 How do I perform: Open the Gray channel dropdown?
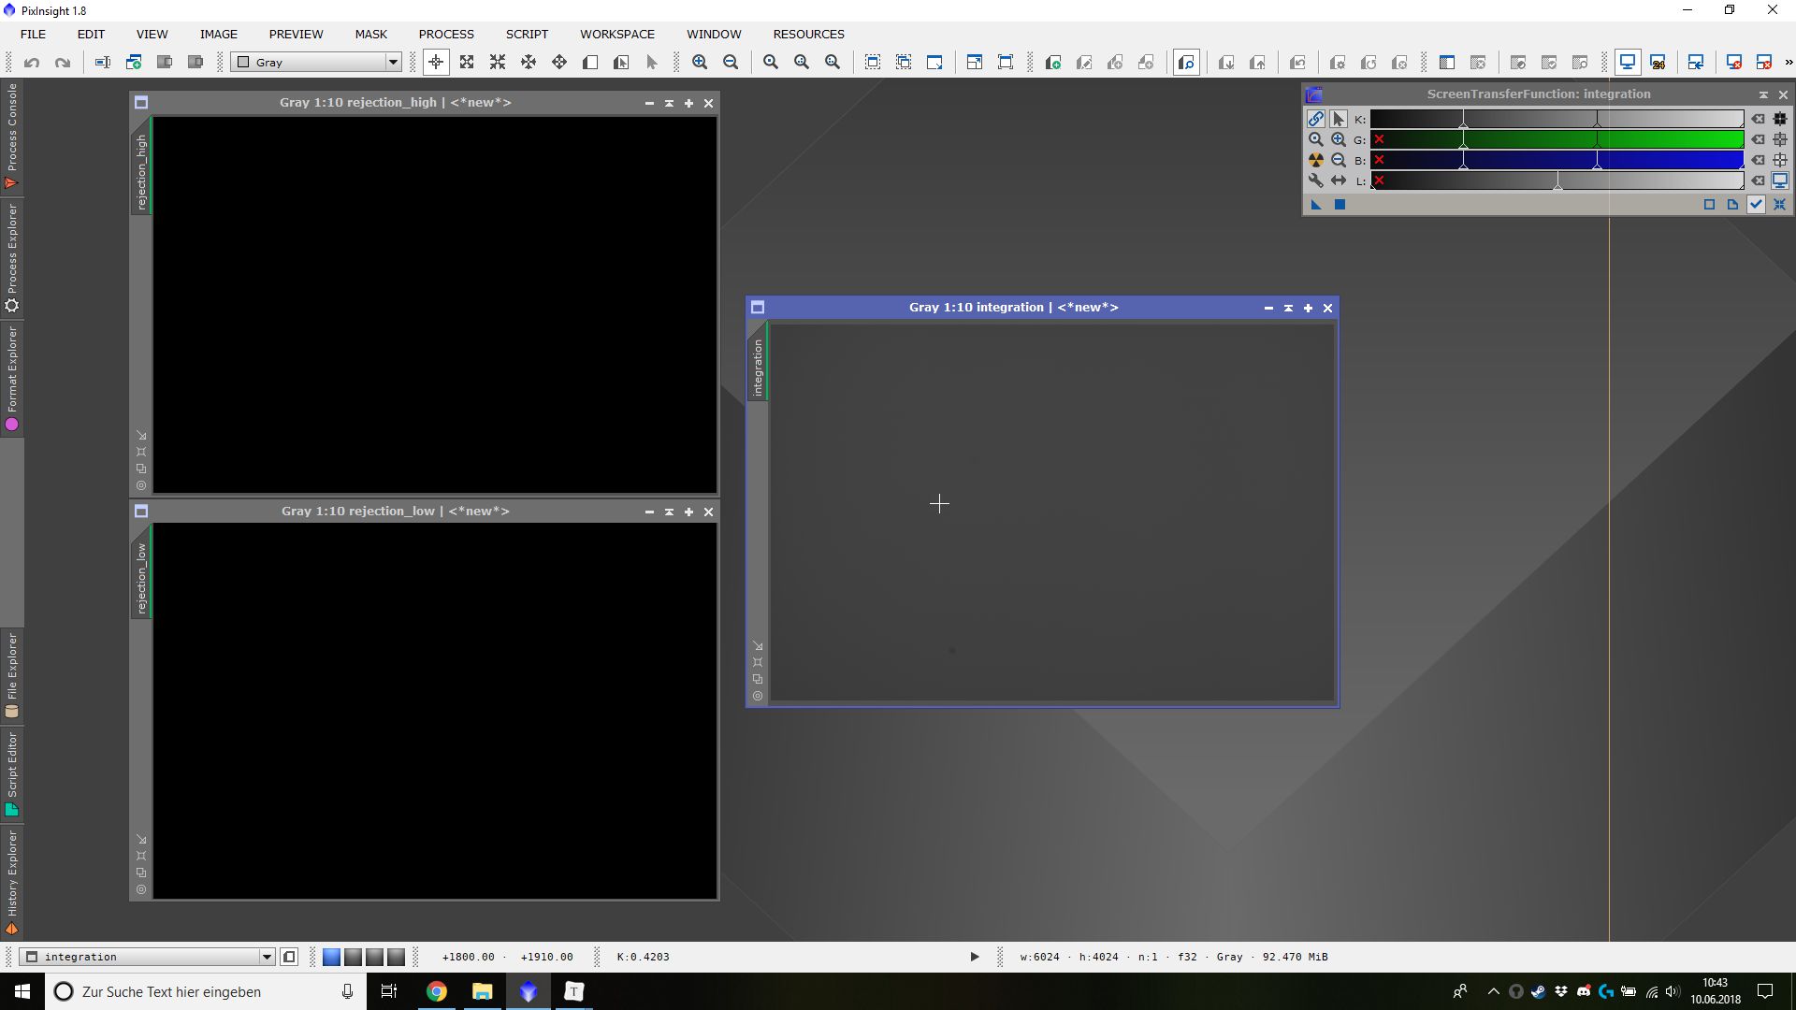click(x=317, y=63)
